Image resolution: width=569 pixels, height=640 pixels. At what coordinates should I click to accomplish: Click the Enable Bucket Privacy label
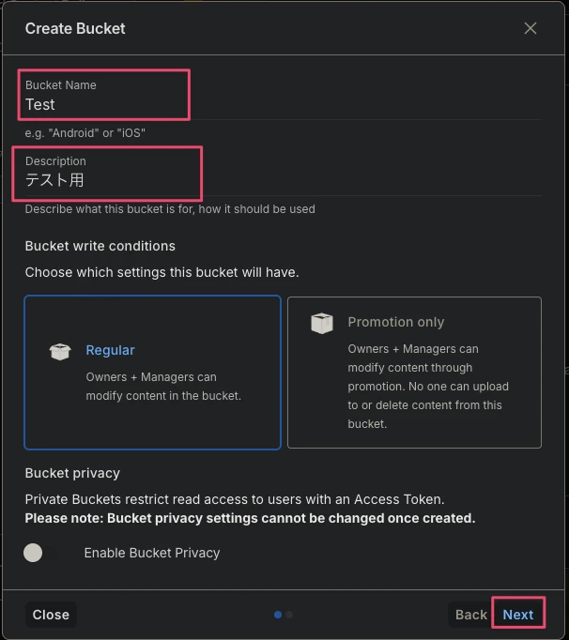(x=152, y=553)
